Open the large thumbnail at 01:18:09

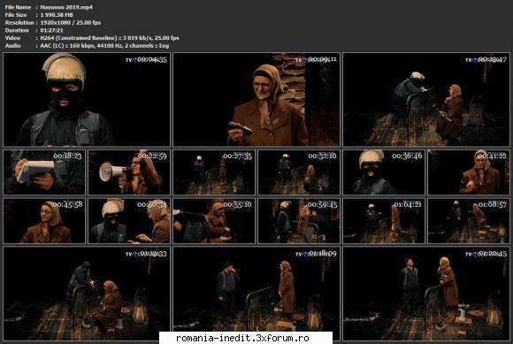tap(256, 294)
